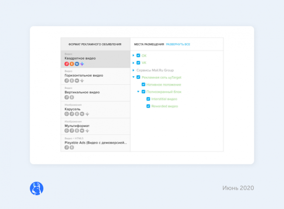Click the purple star icon under Квадратное видео
Screen dimensions: 284x209
point(81,64)
